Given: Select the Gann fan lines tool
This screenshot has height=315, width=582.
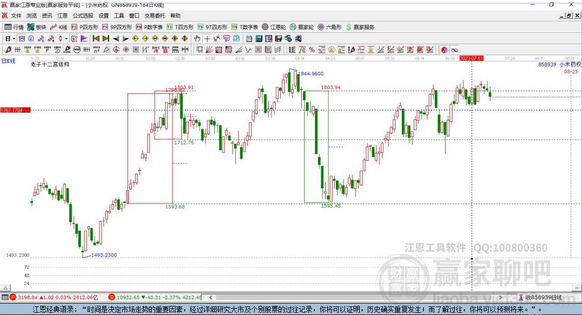Looking at the screenshot, I should click(x=209, y=50).
